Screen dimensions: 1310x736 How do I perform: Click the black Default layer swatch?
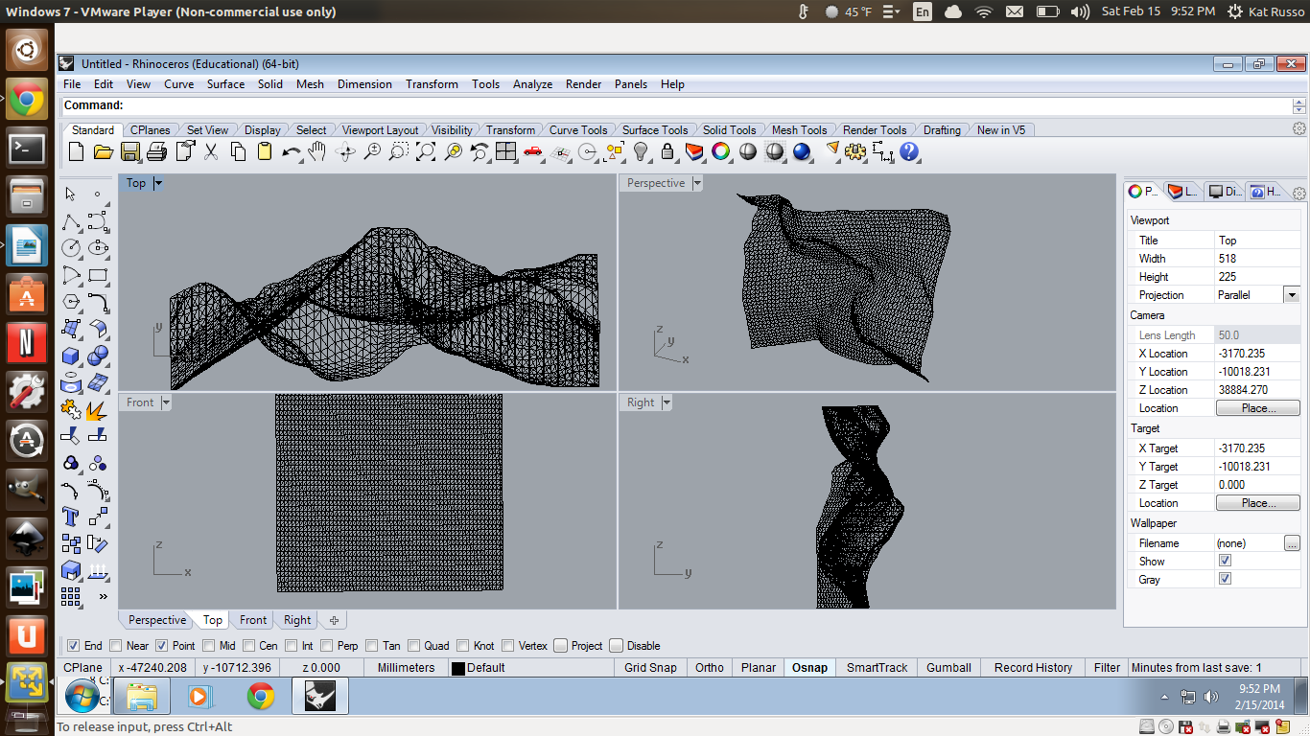pos(458,668)
